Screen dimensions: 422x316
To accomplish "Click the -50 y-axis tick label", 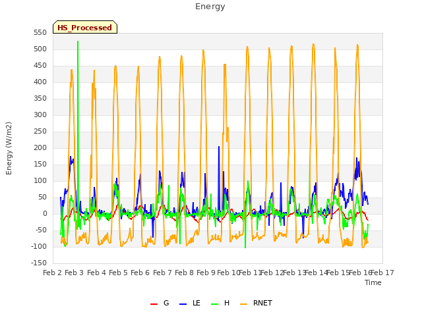I will pyautogui.click(x=40, y=230).
